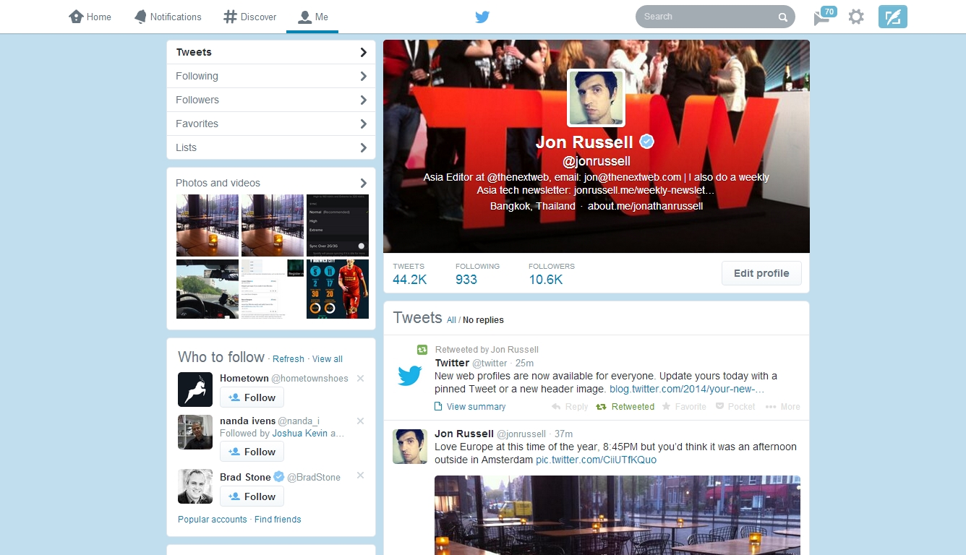The height and width of the screenshot is (555, 966).
Task: Click Jon Russell avatar beside Amsterdam tweet
Action: [x=410, y=446]
